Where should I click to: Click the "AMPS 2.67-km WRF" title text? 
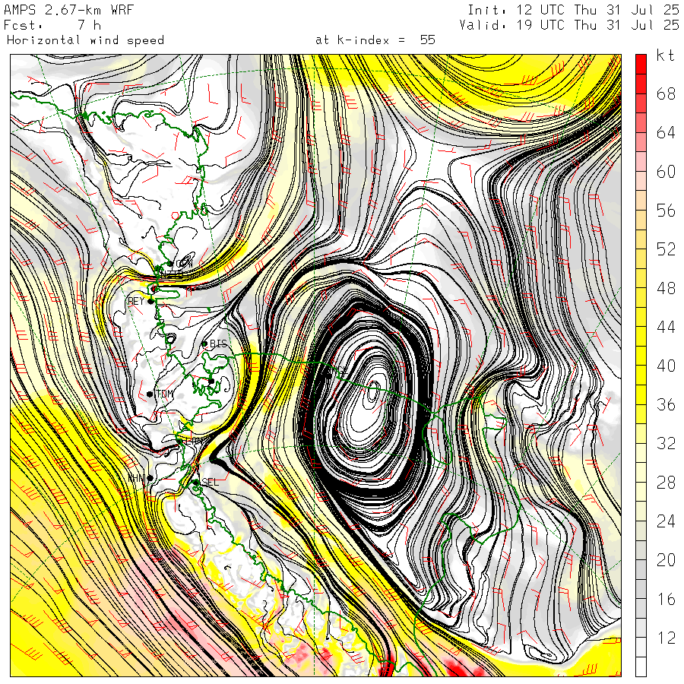(68, 10)
